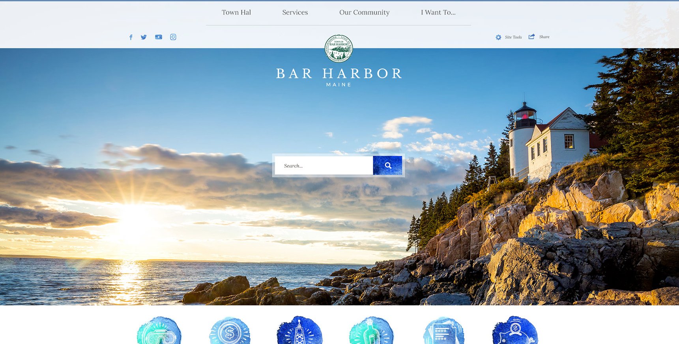
Task: Click the Site Tools link text
Action: (x=513, y=37)
